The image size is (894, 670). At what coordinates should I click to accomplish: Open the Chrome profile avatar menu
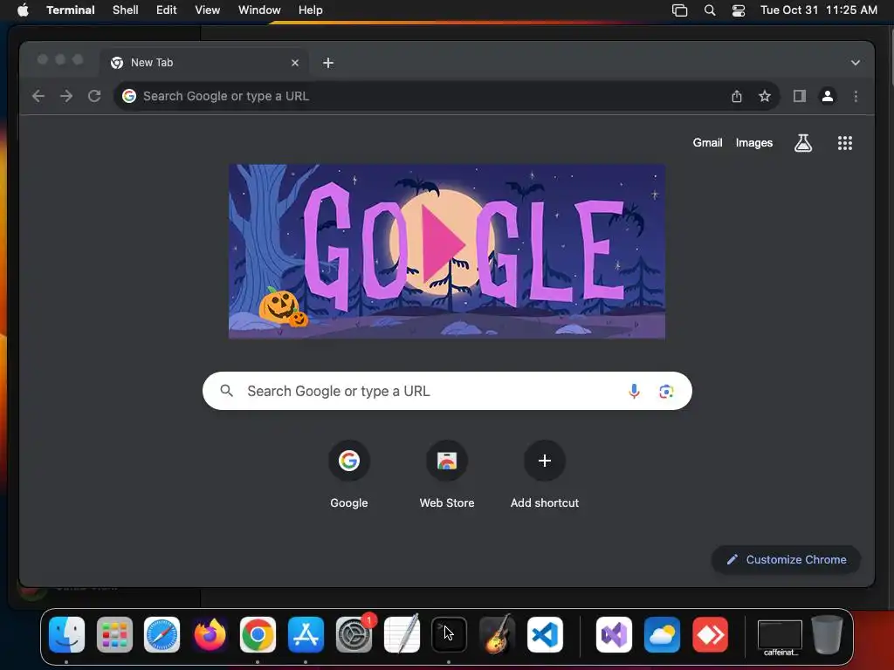(x=828, y=96)
